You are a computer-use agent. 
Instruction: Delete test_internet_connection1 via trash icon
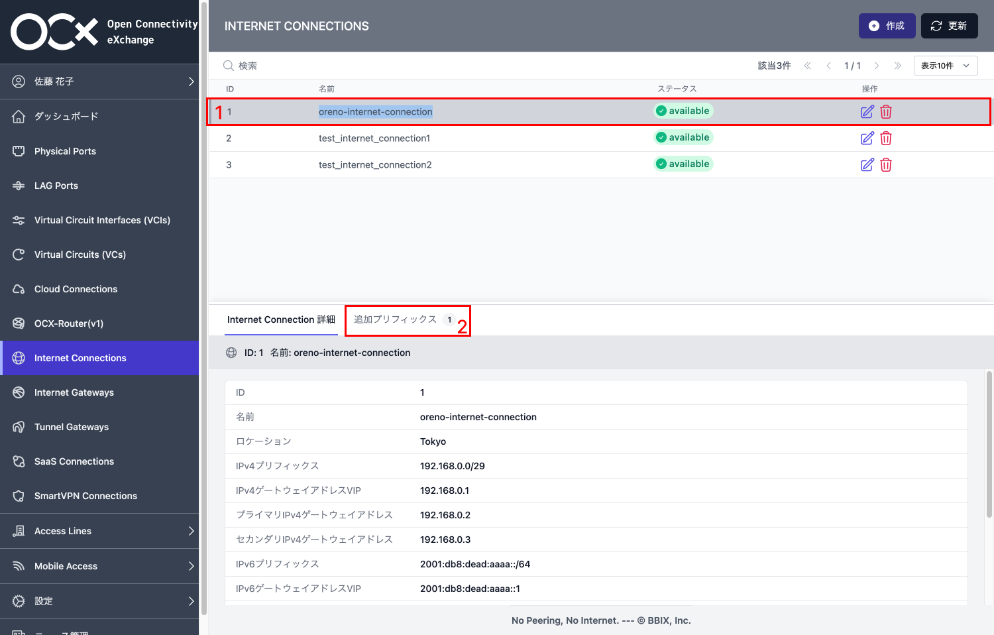coord(886,138)
